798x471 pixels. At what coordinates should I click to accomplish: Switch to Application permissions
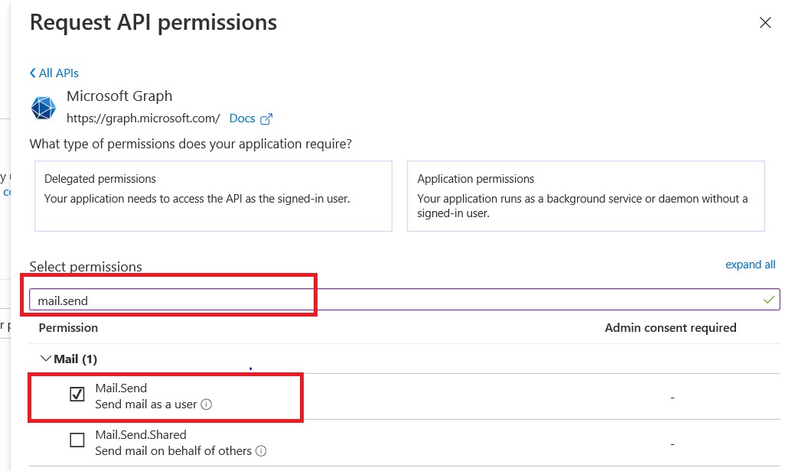pyautogui.click(x=586, y=196)
